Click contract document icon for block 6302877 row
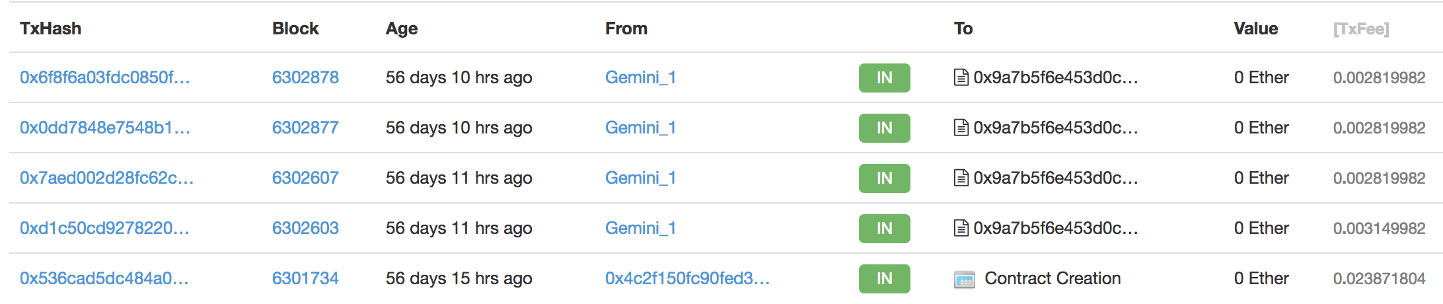1443x304 pixels. click(961, 128)
